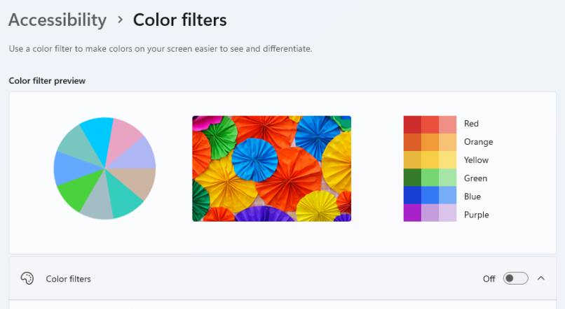565x309 pixels.
Task: Click the Color filters row label
Action: (68, 279)
